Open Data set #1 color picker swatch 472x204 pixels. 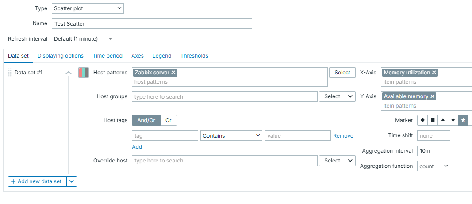[x=83, y=73]
